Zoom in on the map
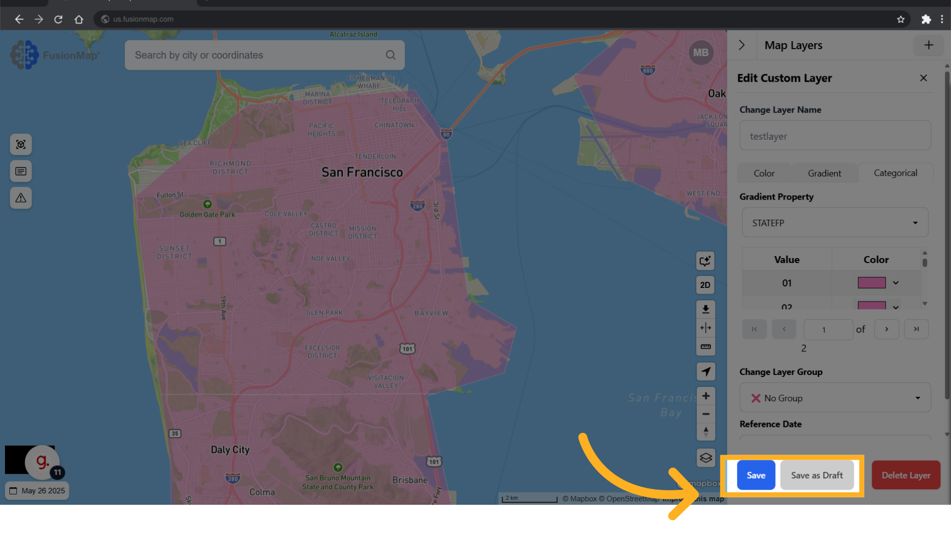Image resolution: width=951 pixels, height=535 pixels. [x=705, y=396]
